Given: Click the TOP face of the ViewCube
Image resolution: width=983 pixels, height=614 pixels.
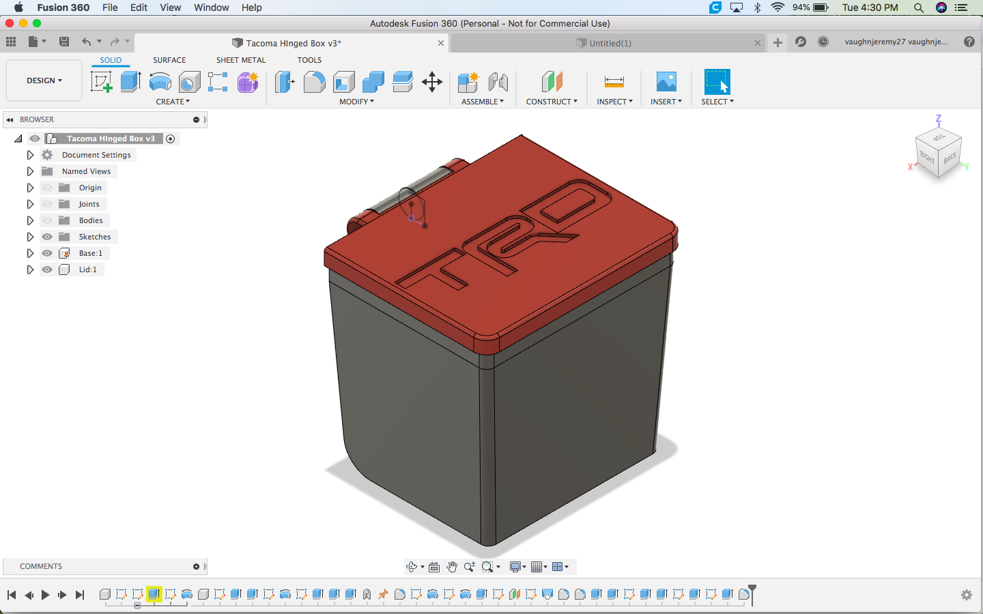Looking at the screenshot, I should pyautogui.click(x=940, y=137).
